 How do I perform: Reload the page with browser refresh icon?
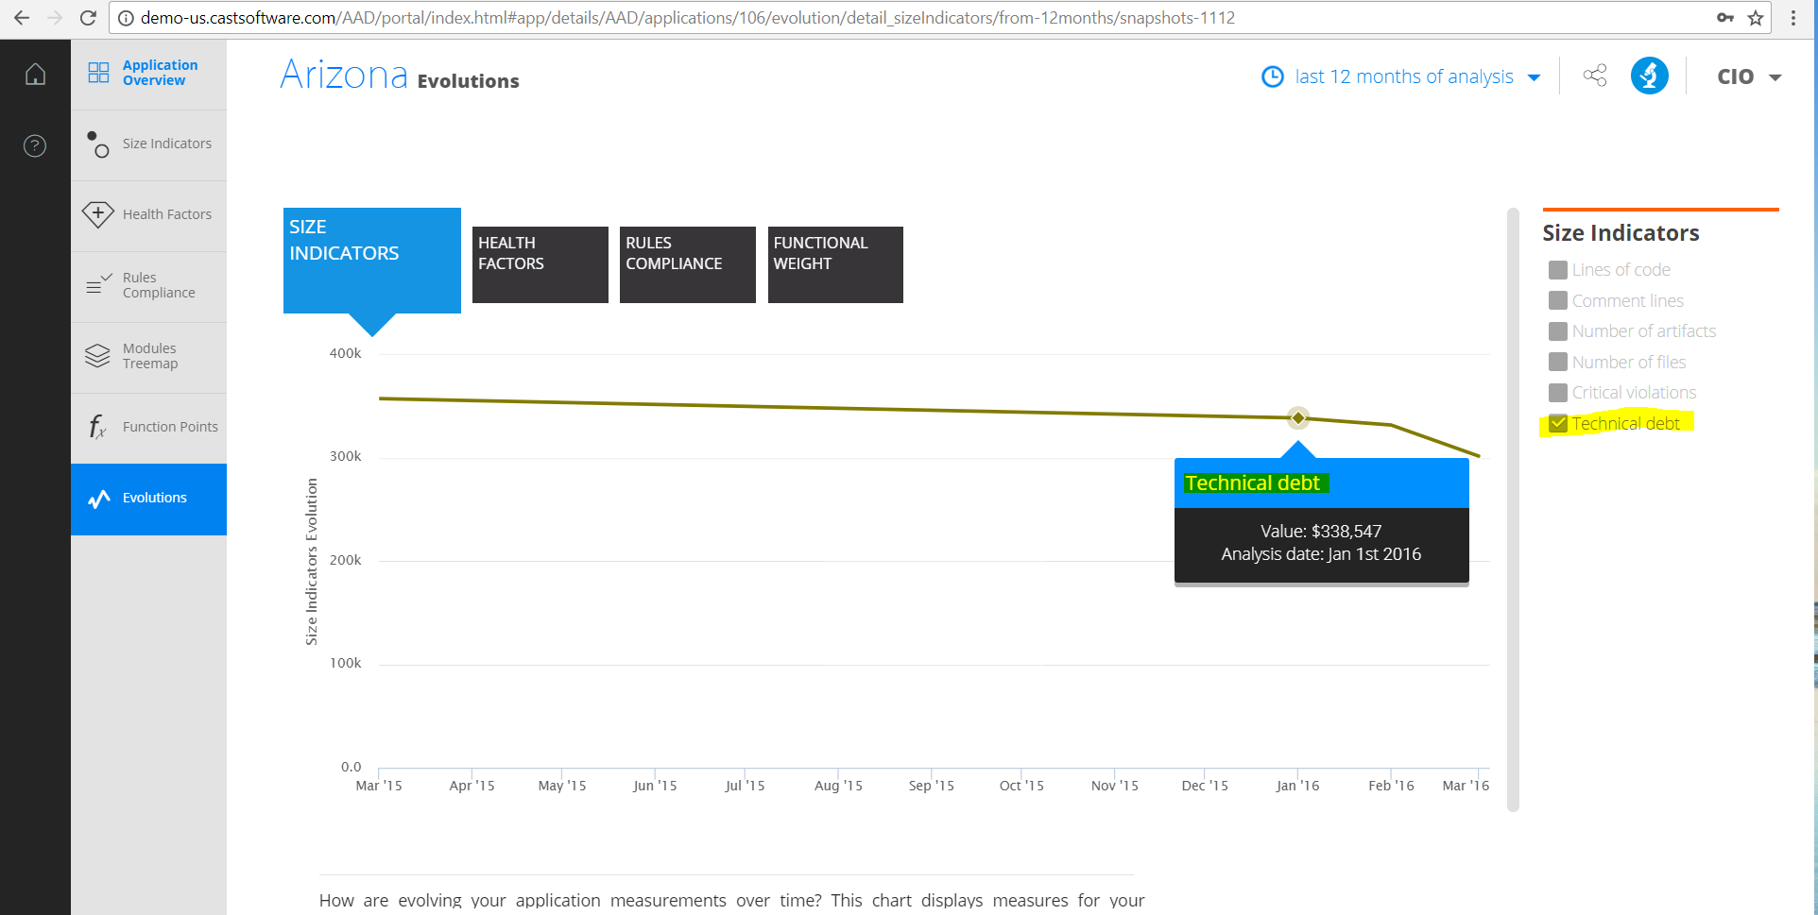(88, 18)
